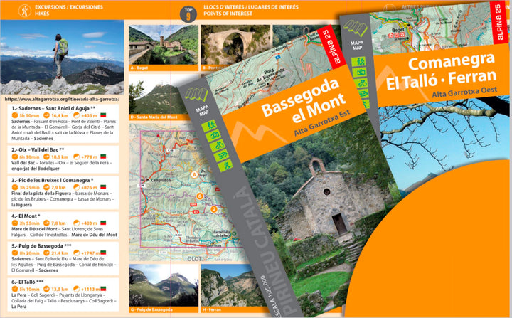Click the 'Alta Garrotxa Oest' subtitle

(x=464, y=92)
